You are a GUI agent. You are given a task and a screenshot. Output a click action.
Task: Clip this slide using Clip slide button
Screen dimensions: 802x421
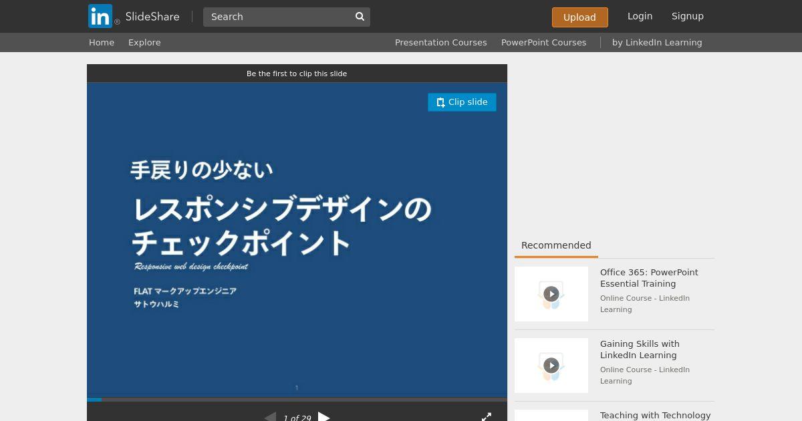point(462,102)
